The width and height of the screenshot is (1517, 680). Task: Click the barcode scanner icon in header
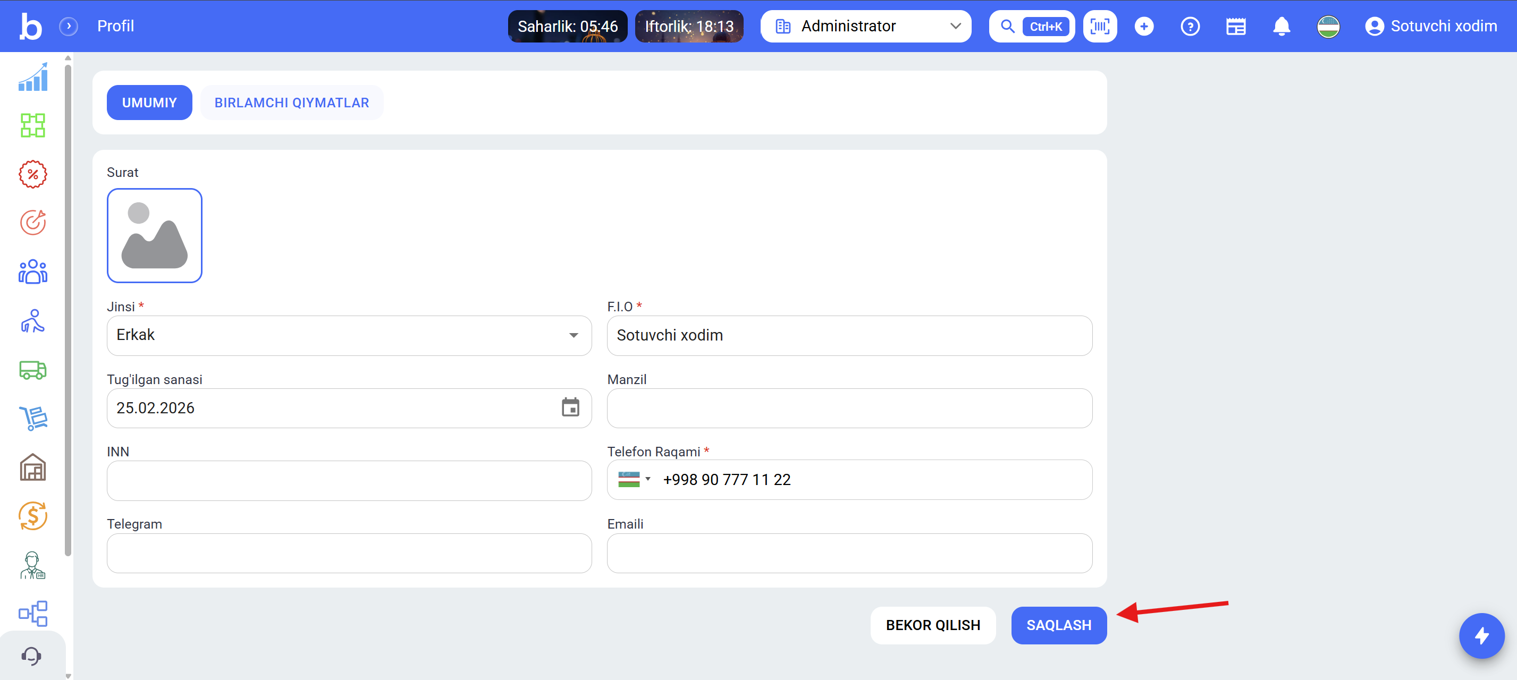click(1099, 27)
